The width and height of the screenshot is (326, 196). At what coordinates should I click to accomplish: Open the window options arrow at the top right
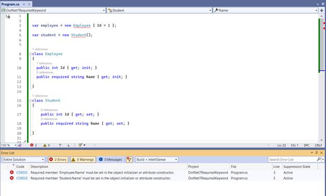pyautogui.click(x=318, y=4)
